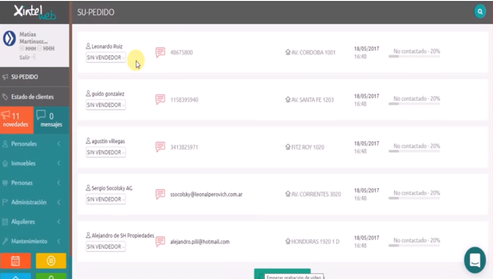Viewport: 493px width, 279px height.
Task: Open message icon for guido gonzalez
Action: [161, 100]
